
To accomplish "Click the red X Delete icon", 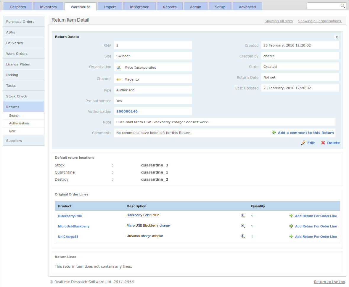I will coord(323,143).
